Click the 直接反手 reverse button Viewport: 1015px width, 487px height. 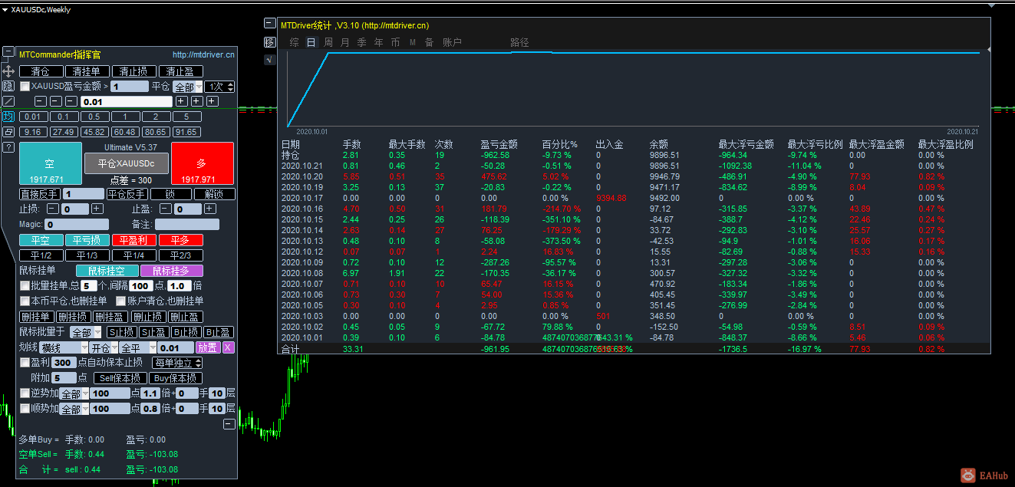(40, 194)
